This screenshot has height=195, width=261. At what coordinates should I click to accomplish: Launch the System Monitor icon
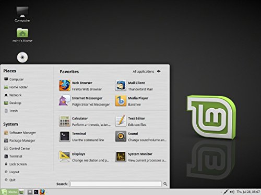pyautogui.click(x=121, y=157)
